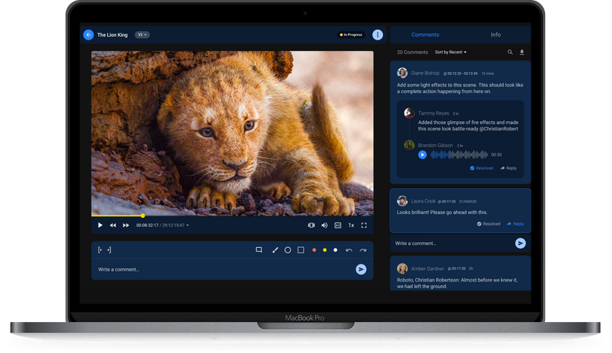The image size is (612, 353).
Task: Toggle the compare view icon in the player
Action: (311, 225)
